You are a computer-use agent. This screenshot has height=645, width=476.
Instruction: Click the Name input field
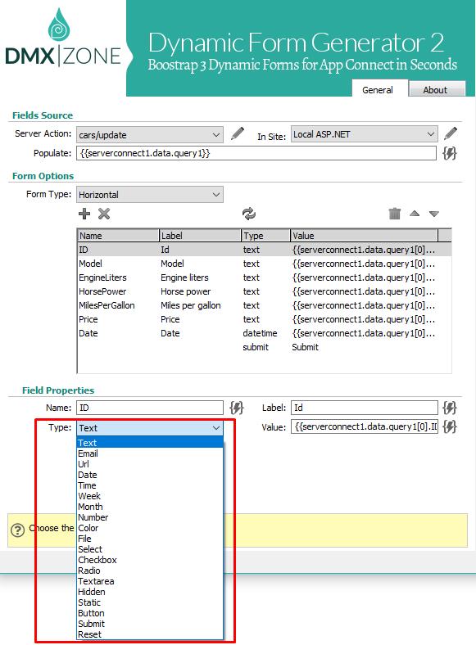coord(150,408)
